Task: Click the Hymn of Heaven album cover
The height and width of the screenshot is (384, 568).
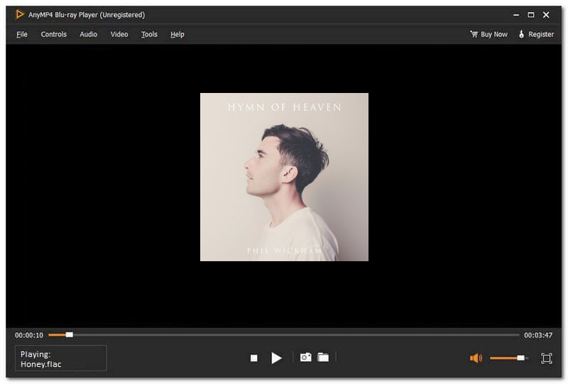Action: pyautogui.click(x=284, y=177)
